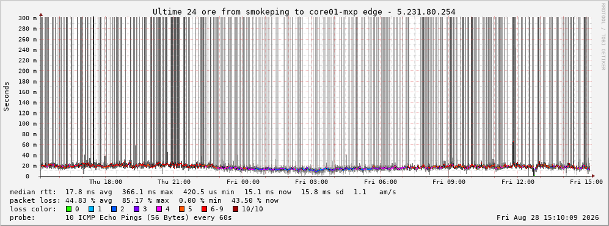The width and height of the screenshot is (609, 226).
Task: Click the Seconds y-axis title
Action: pyautogui.click(x=7, y=97)
